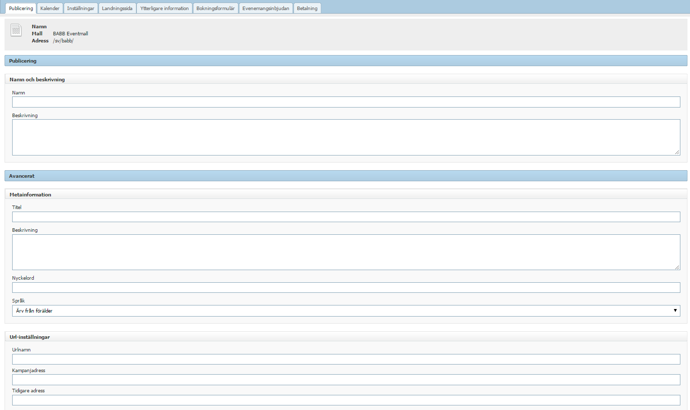Go to the Landningssida tab
Screen dimensions: 690x410
click(117, 8)
